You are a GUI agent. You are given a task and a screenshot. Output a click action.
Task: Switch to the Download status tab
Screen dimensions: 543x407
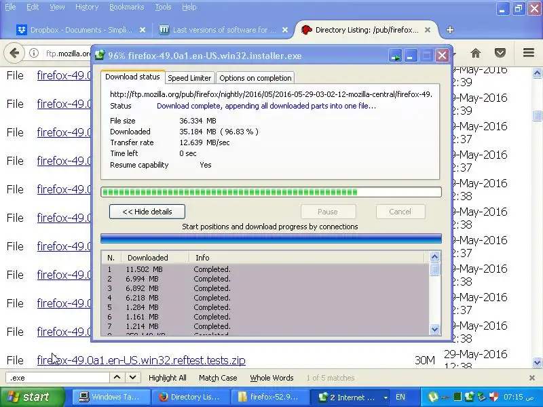point(132,77)
